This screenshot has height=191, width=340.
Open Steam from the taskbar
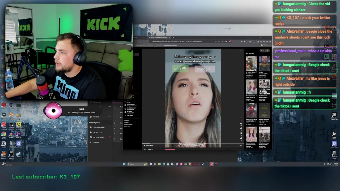pyautogui.click(x=203, y=164)
